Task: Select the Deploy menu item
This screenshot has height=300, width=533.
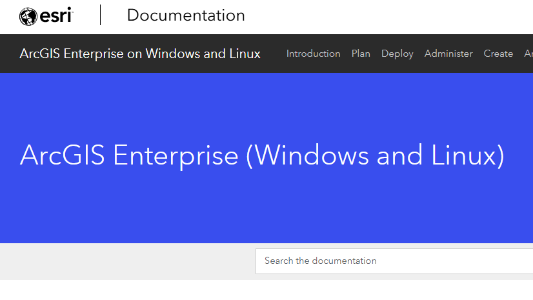Action: 397,54
